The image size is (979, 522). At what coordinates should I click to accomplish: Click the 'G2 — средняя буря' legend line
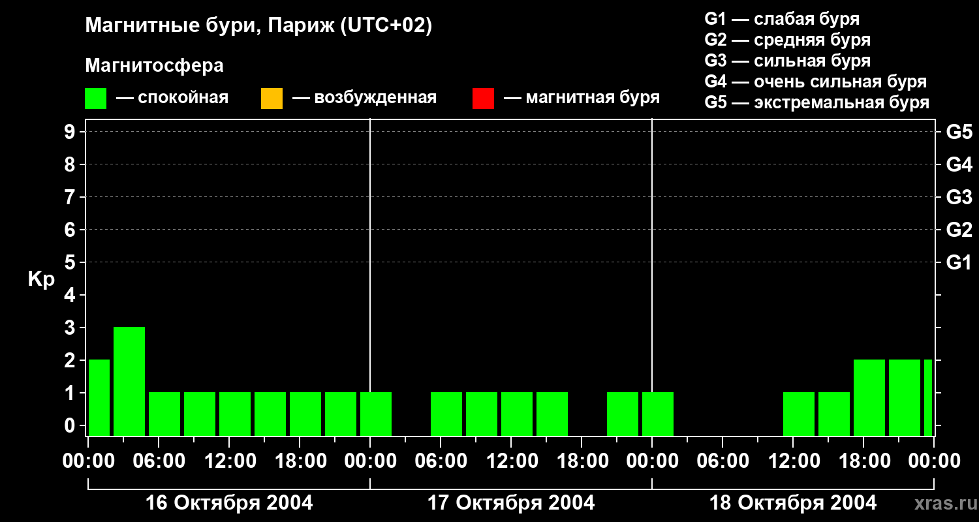(x=788, y=40)
